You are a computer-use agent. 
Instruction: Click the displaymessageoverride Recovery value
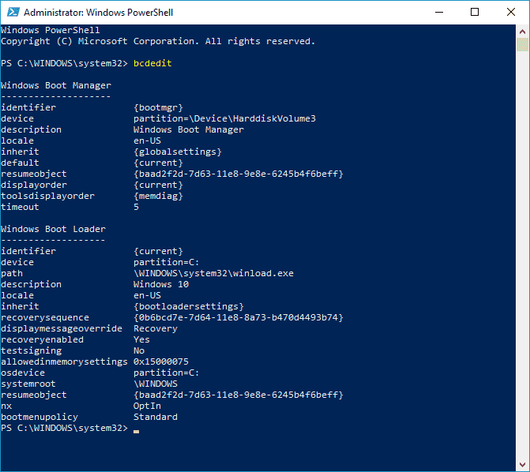coord(156,329)
